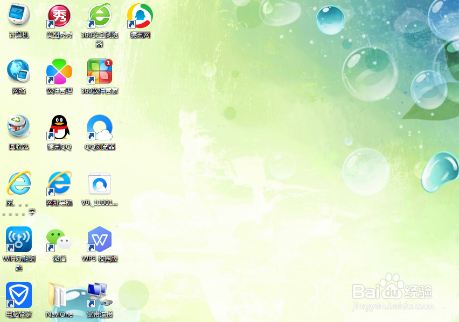This screenshot has height=322, width=459.
Task: Click the 宽带连接 label text
Action: [x=100, y=314]
